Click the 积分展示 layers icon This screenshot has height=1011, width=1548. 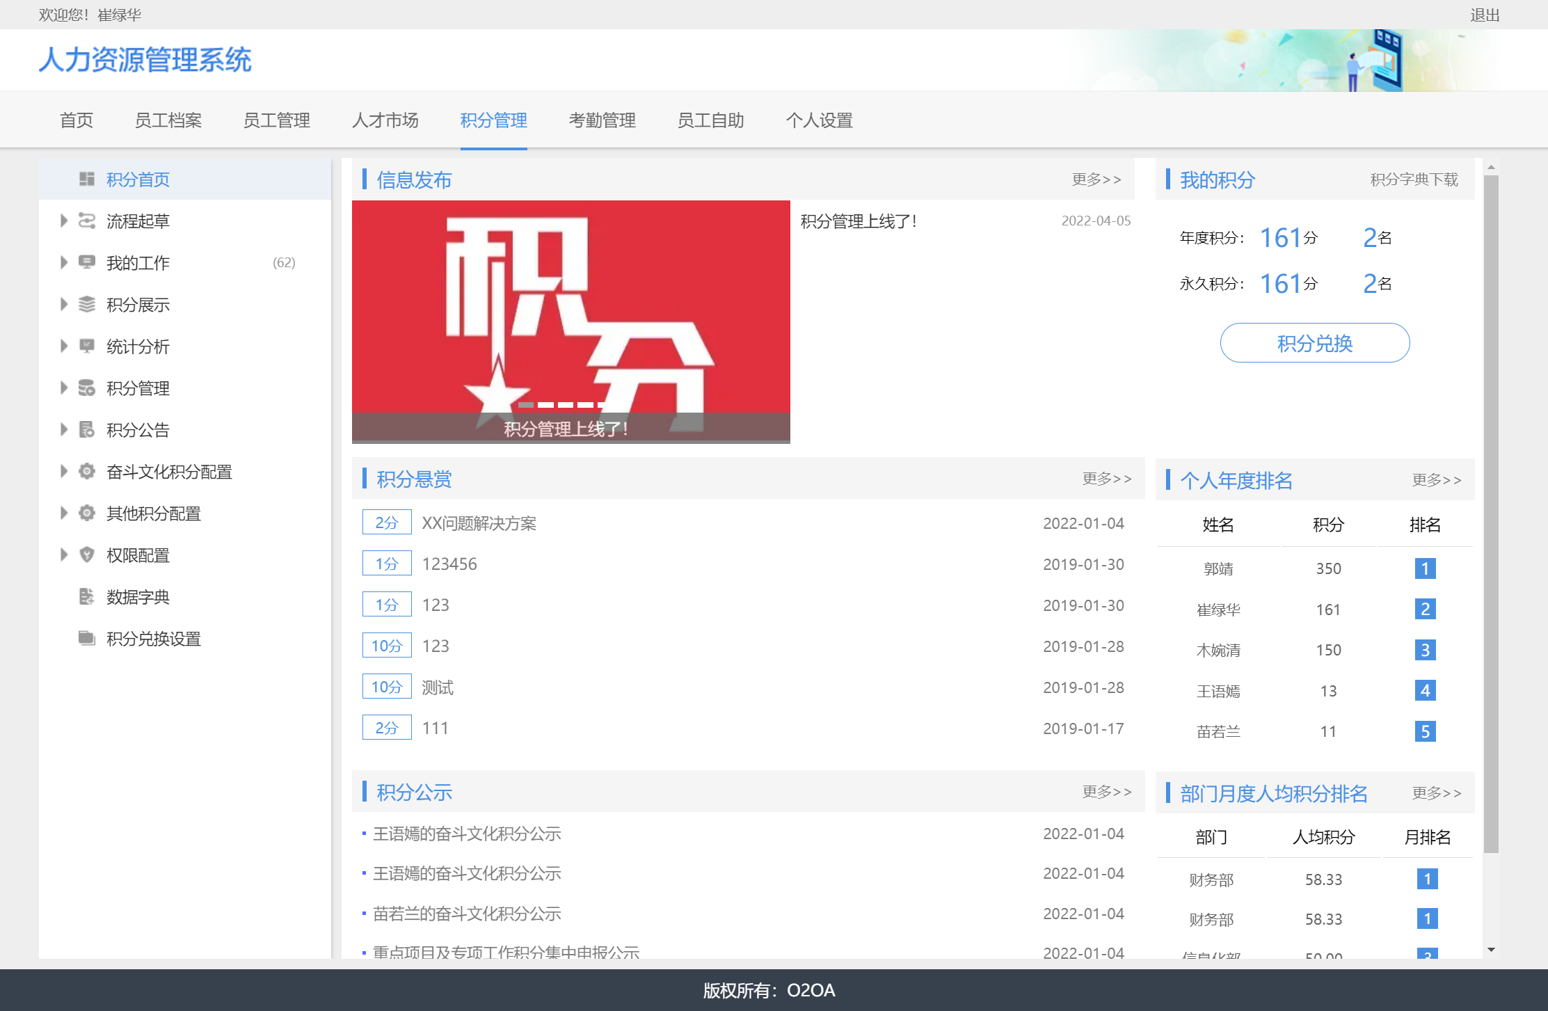87,304
